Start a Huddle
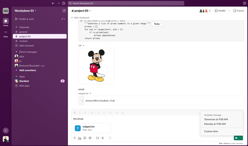The image size is (248, 146). 220,11
